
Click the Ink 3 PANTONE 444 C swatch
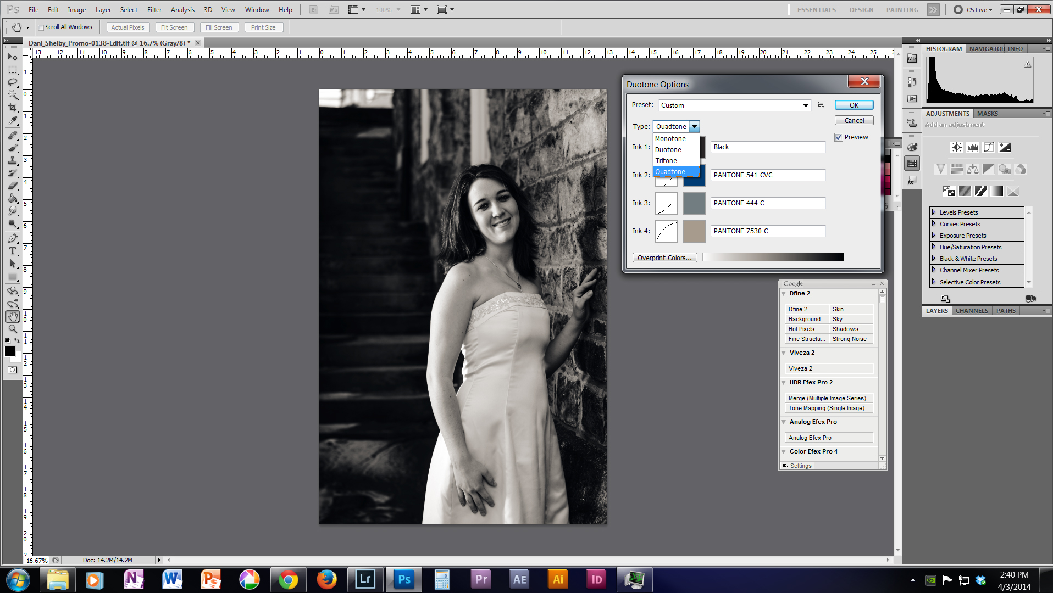coord(694,204)
